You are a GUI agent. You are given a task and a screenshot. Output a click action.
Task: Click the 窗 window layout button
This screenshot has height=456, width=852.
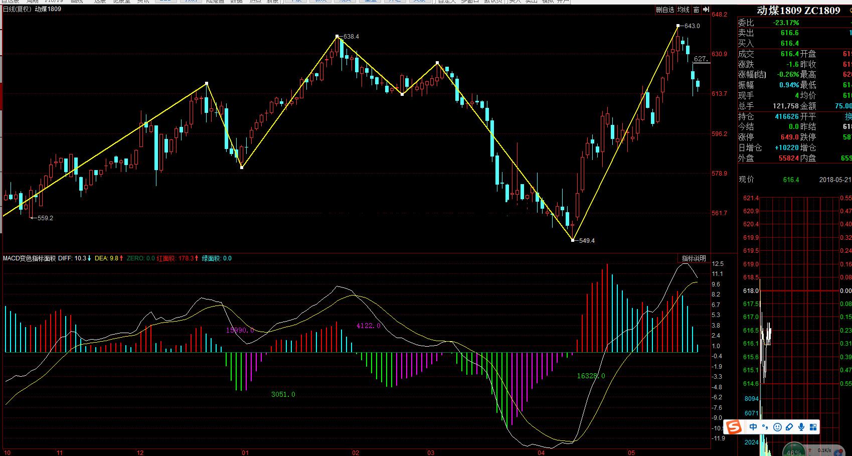point(697,10)
